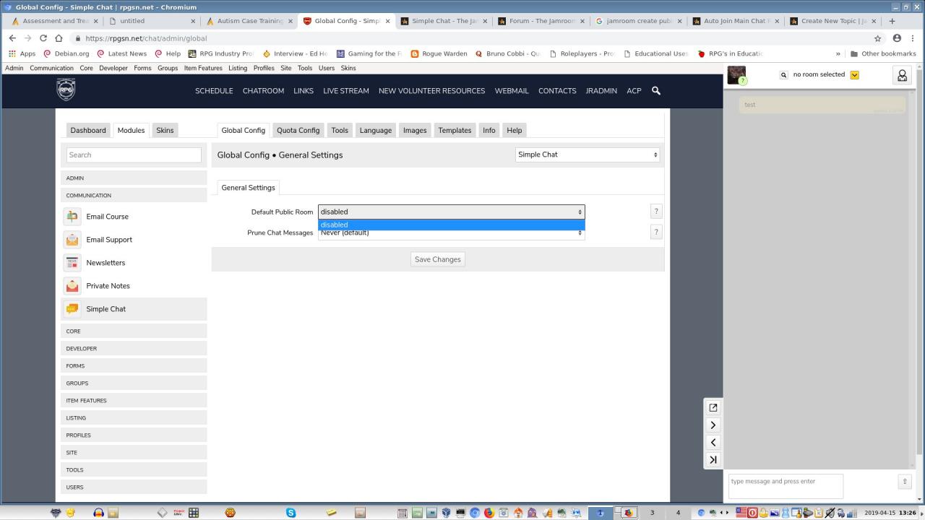Open the JRADMIN navigation link
Screen dimensions: 925x520
tap(601, 91)
